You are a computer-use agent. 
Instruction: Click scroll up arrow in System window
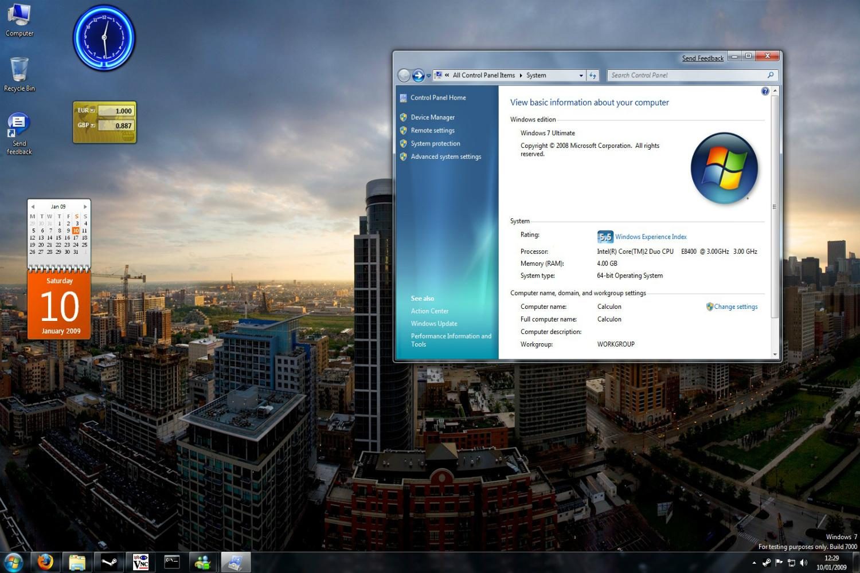tap(775, 91)
